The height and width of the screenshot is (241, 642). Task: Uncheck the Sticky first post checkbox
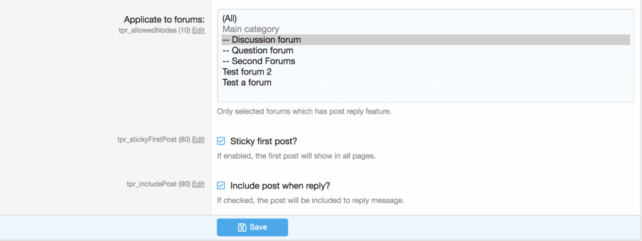point(221,141)
